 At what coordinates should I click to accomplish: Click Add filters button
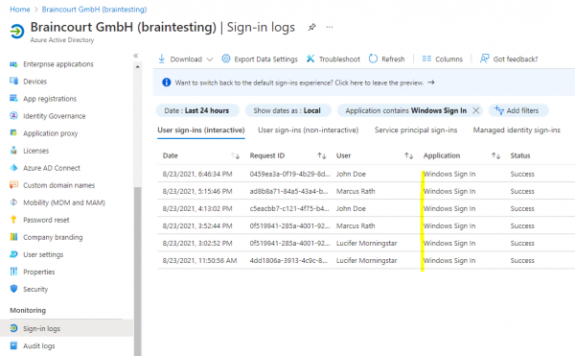[x=518, y=110]
